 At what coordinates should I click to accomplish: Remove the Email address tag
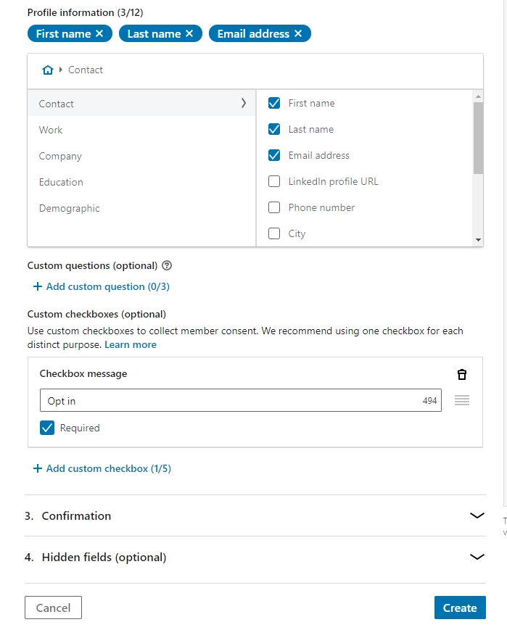(298, 34)
